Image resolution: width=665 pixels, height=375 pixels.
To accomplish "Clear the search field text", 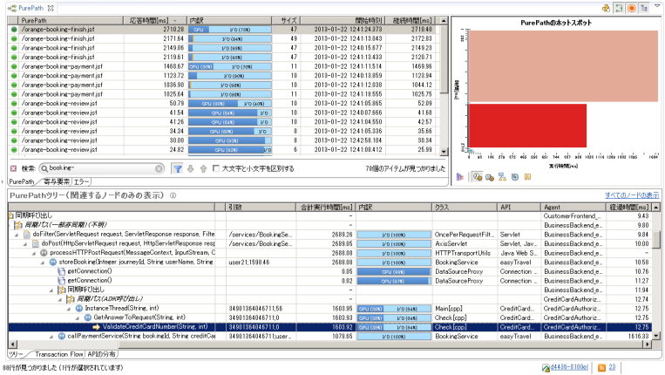I will (x=159, y=168).
